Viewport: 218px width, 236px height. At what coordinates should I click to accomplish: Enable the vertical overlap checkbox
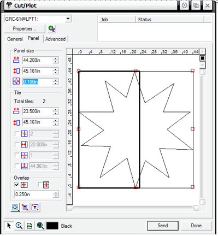click(x=40, y=185)
